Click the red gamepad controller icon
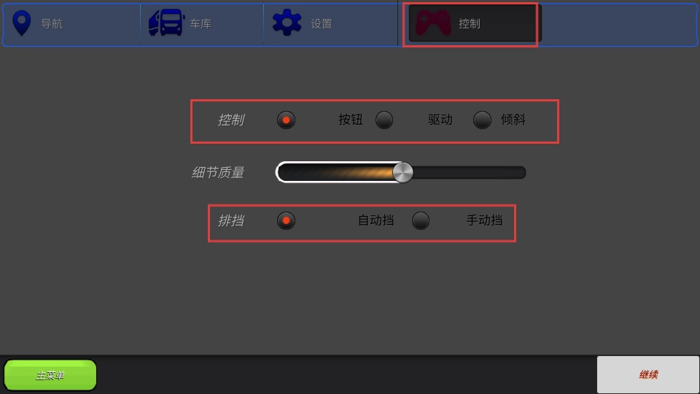Screen dimensions: 700x394 click(433, 23)
